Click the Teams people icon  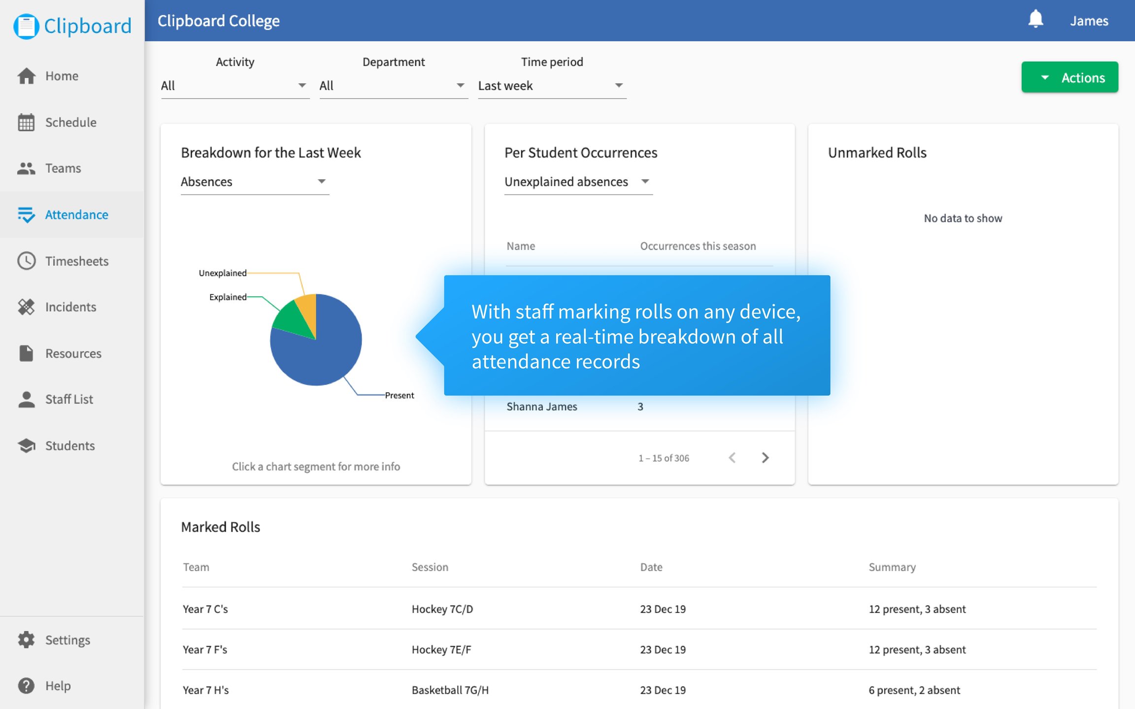click(26, 168)
